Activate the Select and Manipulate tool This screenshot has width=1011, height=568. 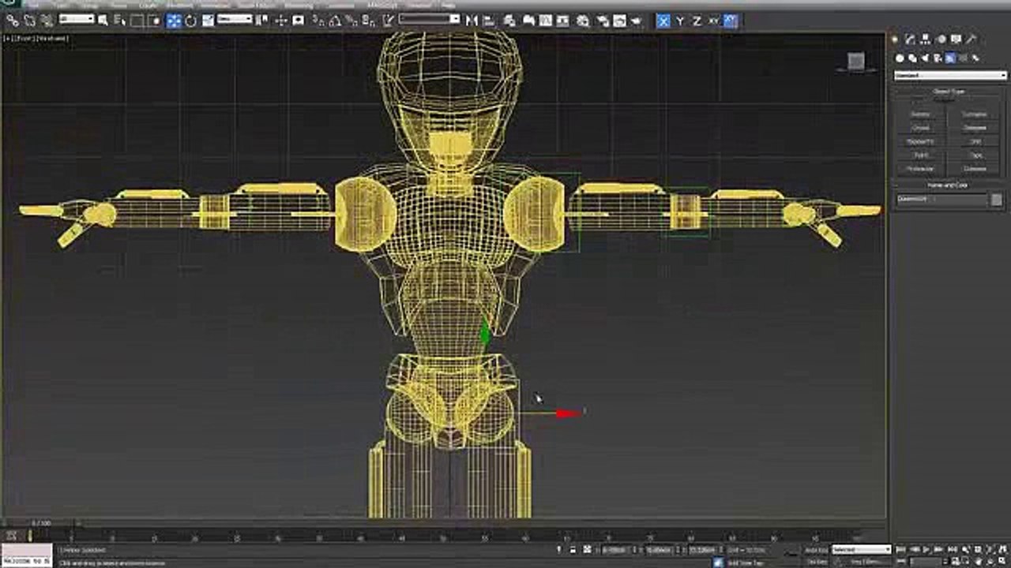[x=282, y=21]
